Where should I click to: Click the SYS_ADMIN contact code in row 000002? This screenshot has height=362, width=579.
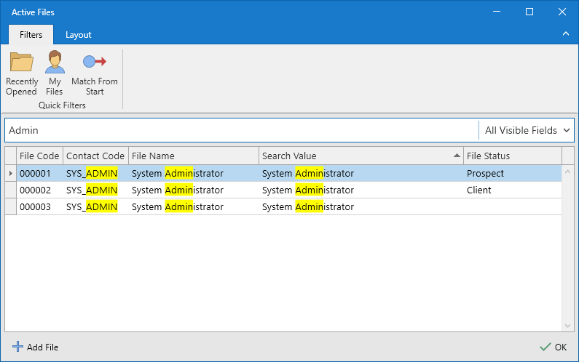(x=95, y=190)
